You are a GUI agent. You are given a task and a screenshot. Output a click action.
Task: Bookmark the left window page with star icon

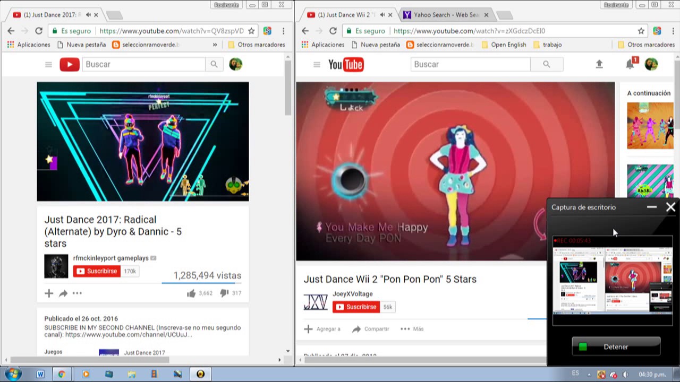(251, 31)
